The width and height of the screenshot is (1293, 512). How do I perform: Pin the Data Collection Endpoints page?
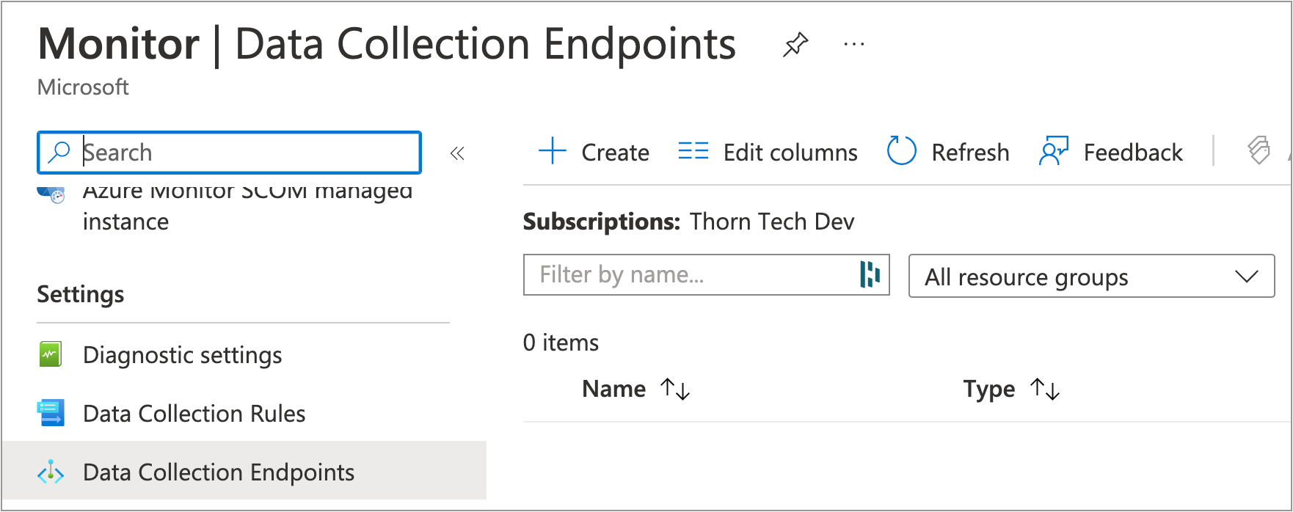795,45
